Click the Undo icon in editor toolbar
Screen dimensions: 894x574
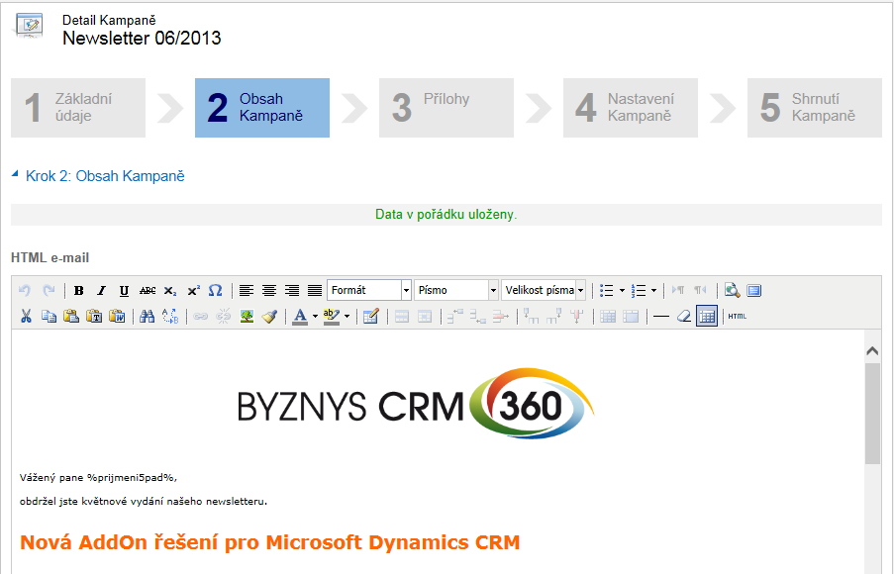[25, 290]
